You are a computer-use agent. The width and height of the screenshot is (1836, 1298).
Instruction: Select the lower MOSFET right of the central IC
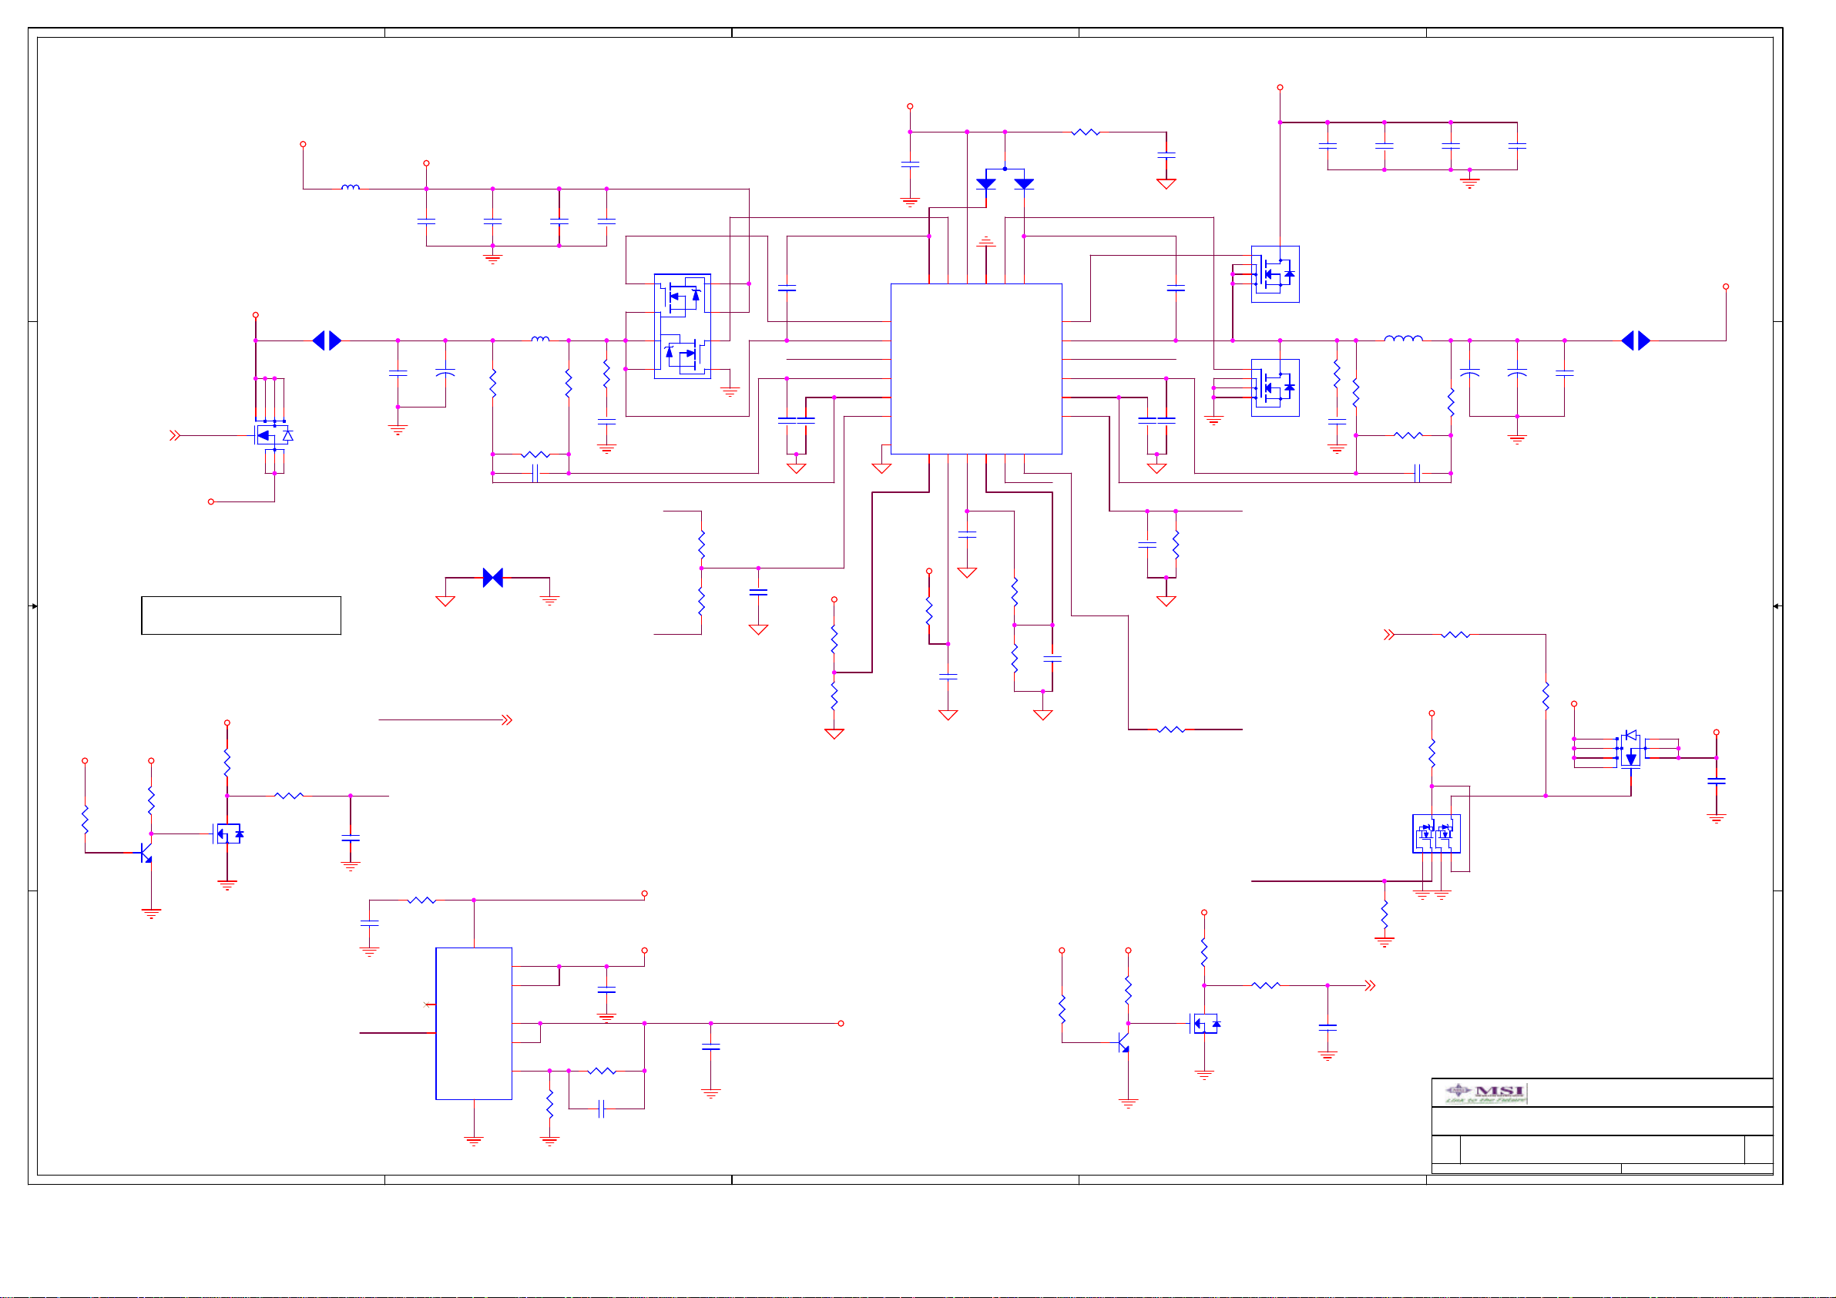coord(1274,387)
